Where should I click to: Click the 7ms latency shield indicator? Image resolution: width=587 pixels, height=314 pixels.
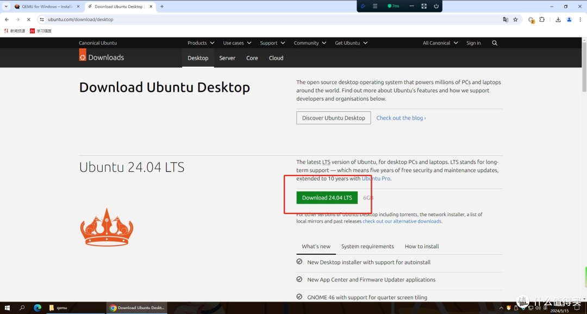pyautogui.click(x=393, y=6)
